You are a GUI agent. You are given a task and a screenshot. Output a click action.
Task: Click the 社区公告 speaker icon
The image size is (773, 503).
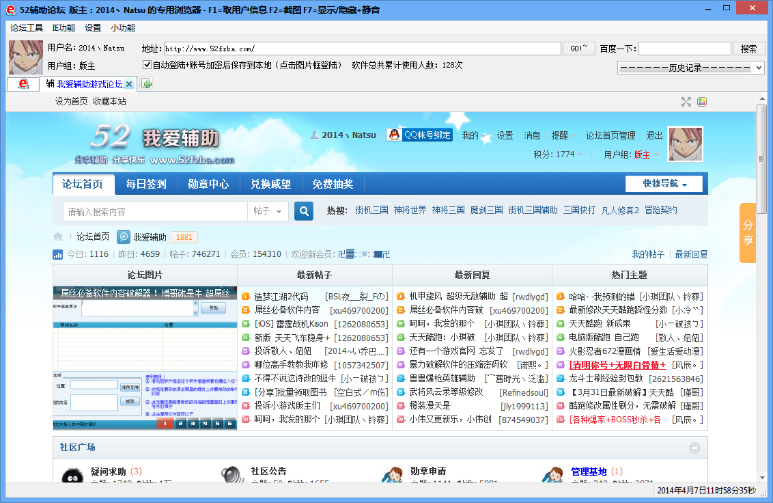click(233, 474)
